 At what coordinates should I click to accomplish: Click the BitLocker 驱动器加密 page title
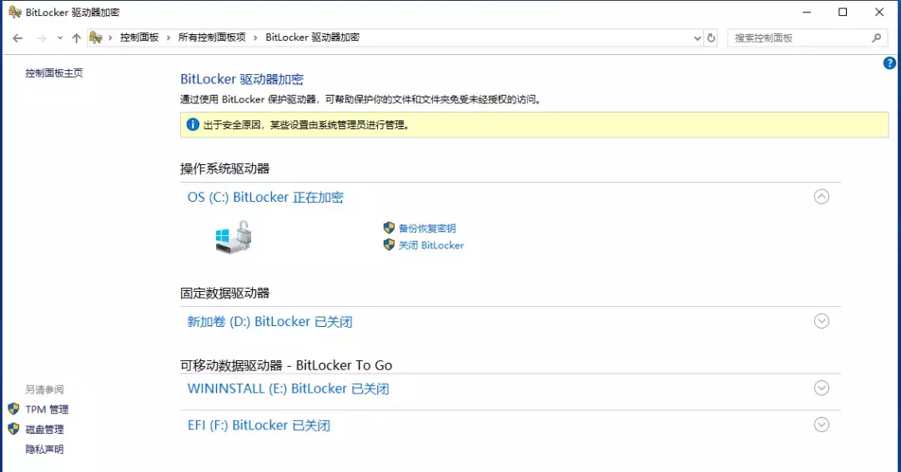[x=242, y=79]
